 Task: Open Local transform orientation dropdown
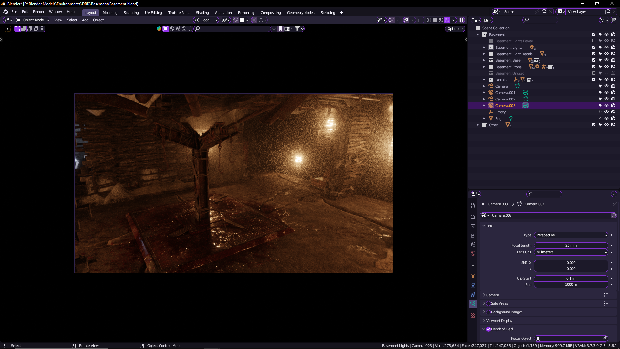point(206,20)
